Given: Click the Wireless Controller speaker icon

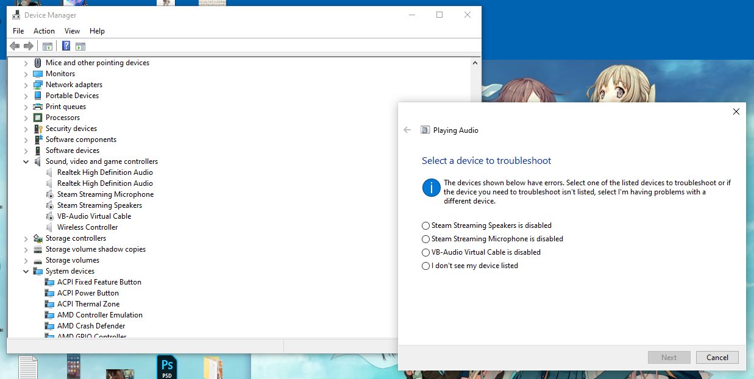Looking at the screenshot, I should 50,227.
